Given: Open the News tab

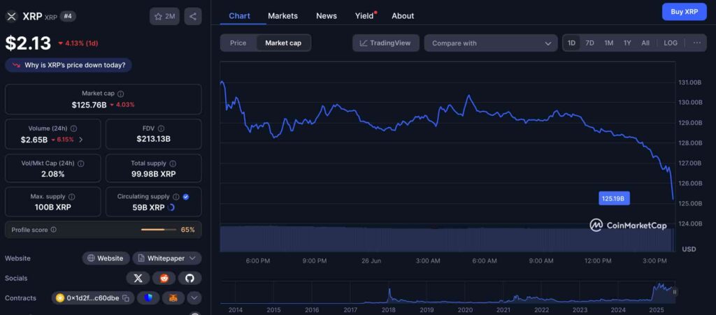Looking at the screenshot, I should (x=327, y=15).
